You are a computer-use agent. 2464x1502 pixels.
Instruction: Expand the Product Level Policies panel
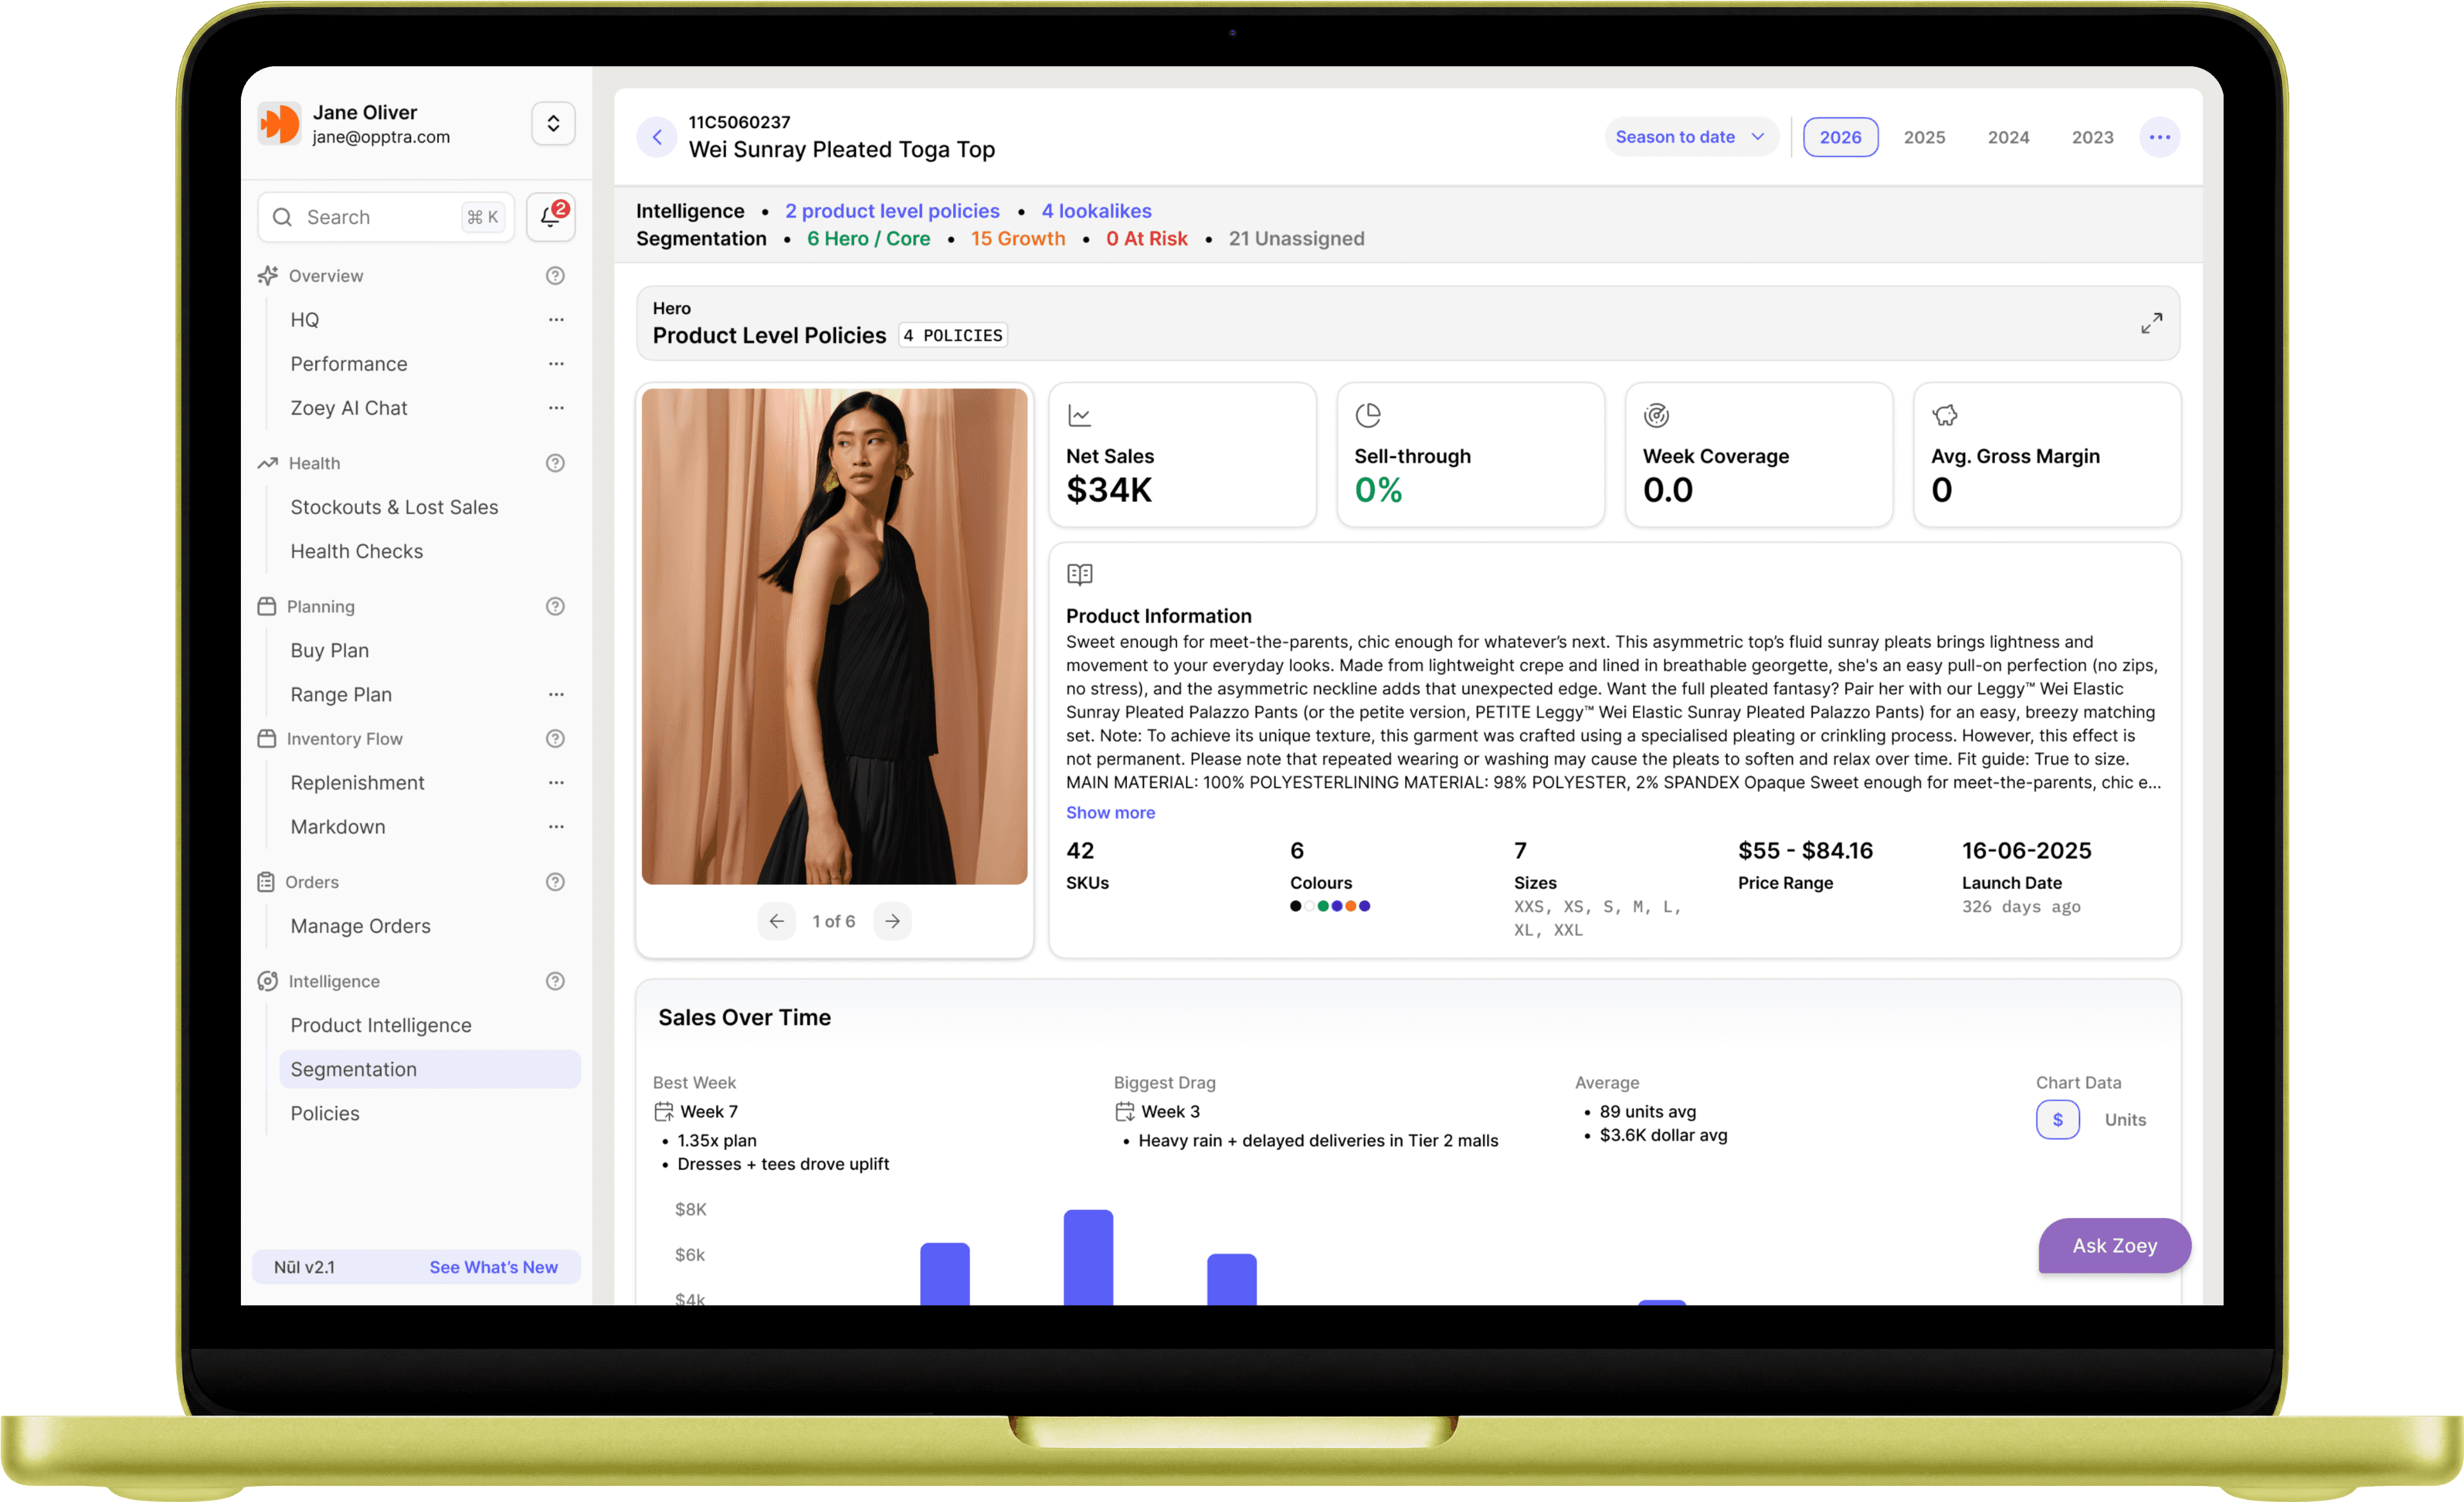point(2151,323)
